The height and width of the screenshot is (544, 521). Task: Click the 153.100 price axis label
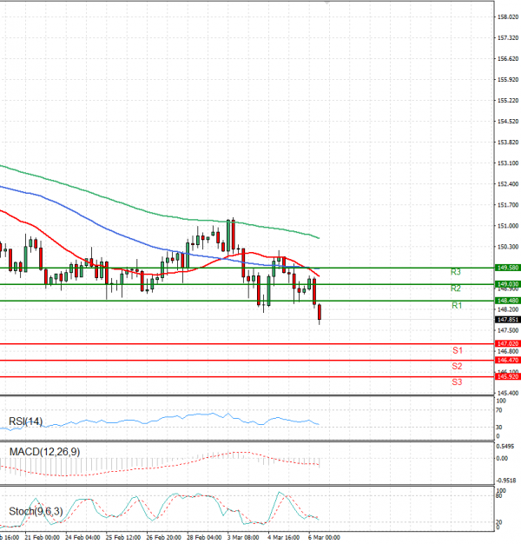508,163
